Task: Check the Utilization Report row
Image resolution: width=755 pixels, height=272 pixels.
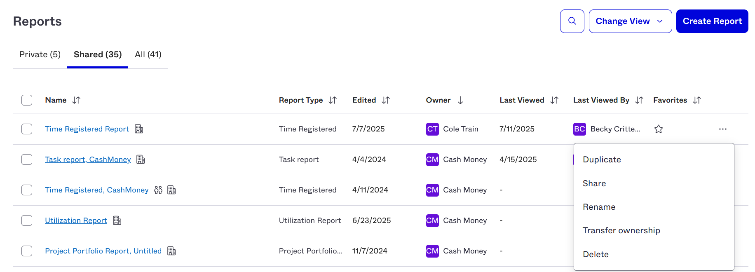Action: tap(27, 220)
